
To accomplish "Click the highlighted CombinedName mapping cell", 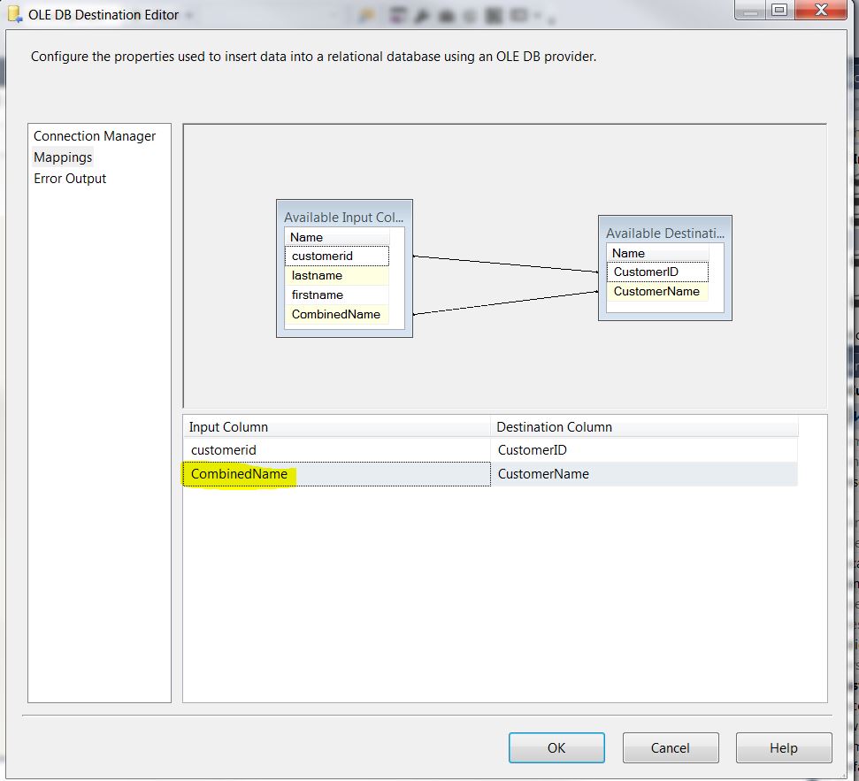I will tap(239, 474).
